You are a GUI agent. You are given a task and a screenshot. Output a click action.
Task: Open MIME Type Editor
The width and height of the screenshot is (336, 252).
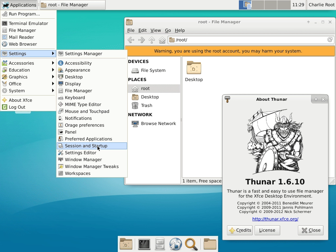(92, 105)
